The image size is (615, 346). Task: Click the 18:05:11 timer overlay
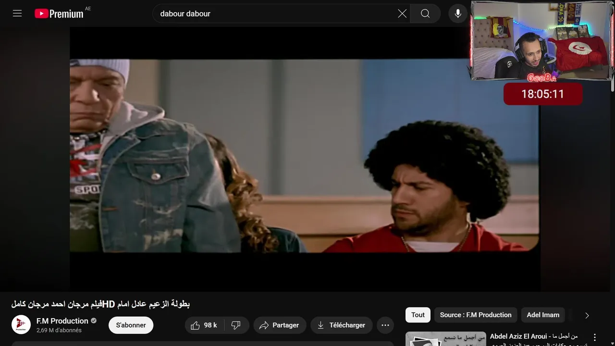click(543, 94)
